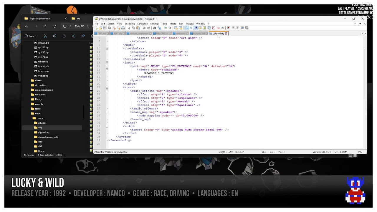The height and width of the screenshot is (212, 377).
Task: Open the Macro menu in Notepad++
Action: (x=173, y=24)
